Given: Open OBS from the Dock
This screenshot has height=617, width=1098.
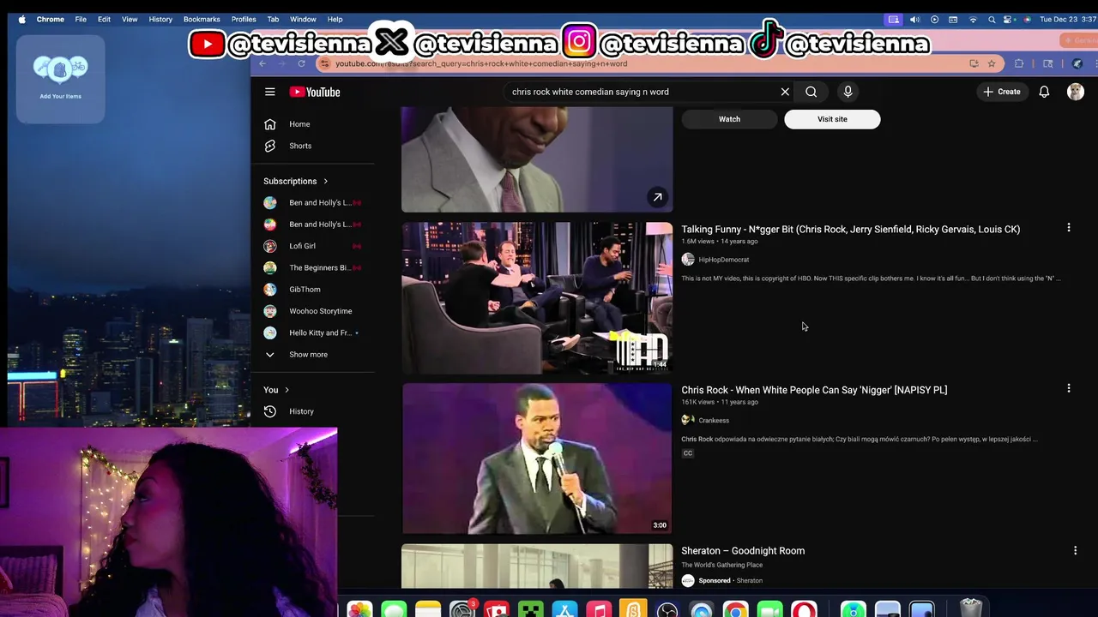Looking at the screenshot, I should click(667, 610).
